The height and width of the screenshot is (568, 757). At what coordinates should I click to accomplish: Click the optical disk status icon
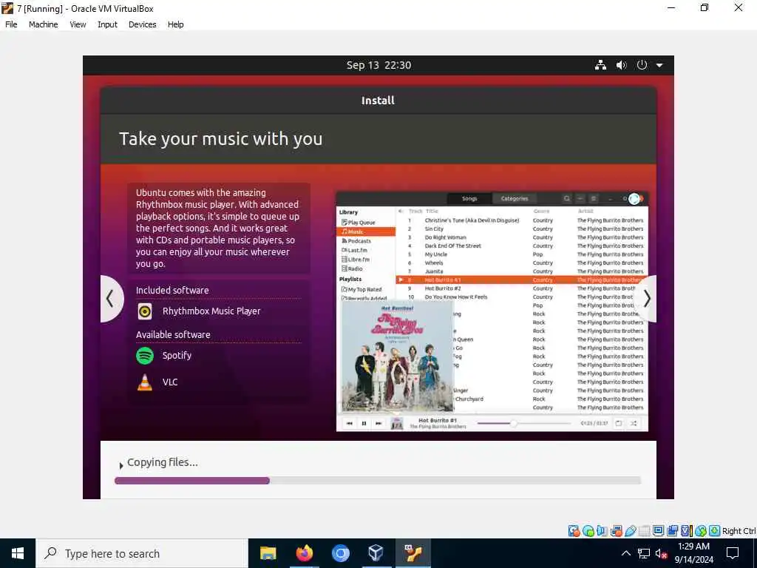(588, 531)
